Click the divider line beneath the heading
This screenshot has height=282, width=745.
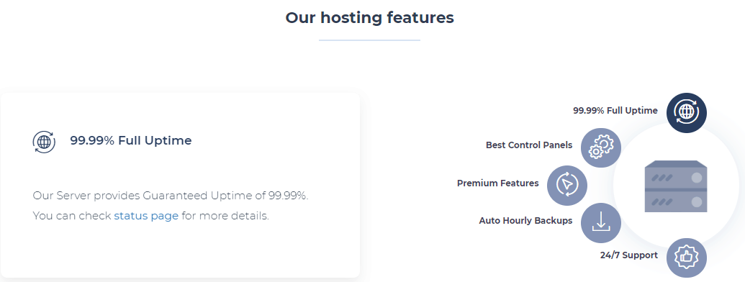pos(370,40)
